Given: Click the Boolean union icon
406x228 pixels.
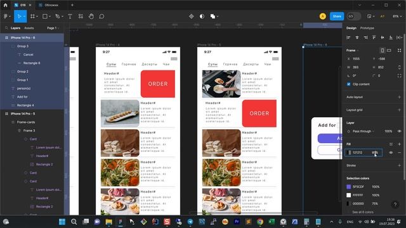Looking at the screenshot, I should tap(213, 16).
